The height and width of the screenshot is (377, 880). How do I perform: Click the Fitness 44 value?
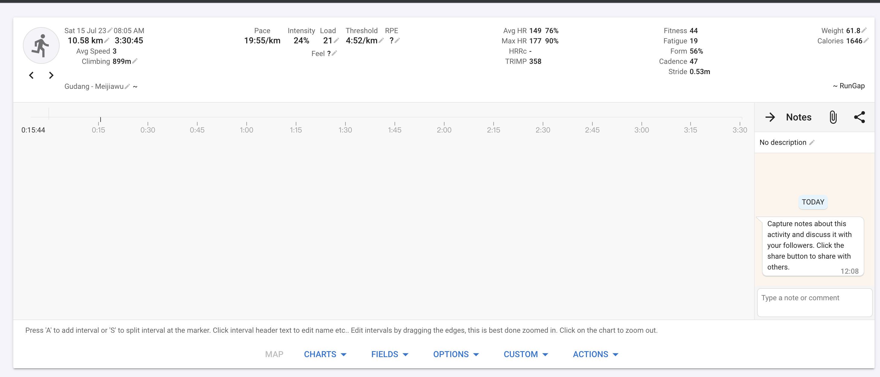tap(694, 30)
